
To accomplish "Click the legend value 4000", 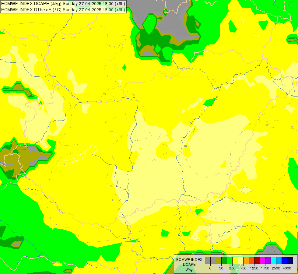I will (x=287, y=268).
